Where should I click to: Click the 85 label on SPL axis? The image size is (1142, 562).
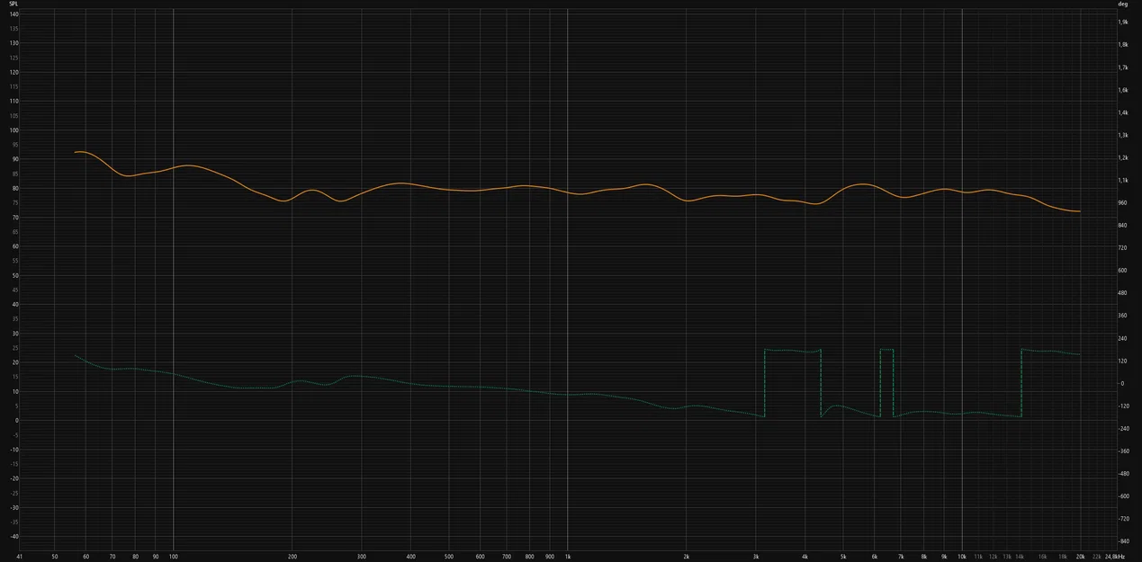point(14,174)
